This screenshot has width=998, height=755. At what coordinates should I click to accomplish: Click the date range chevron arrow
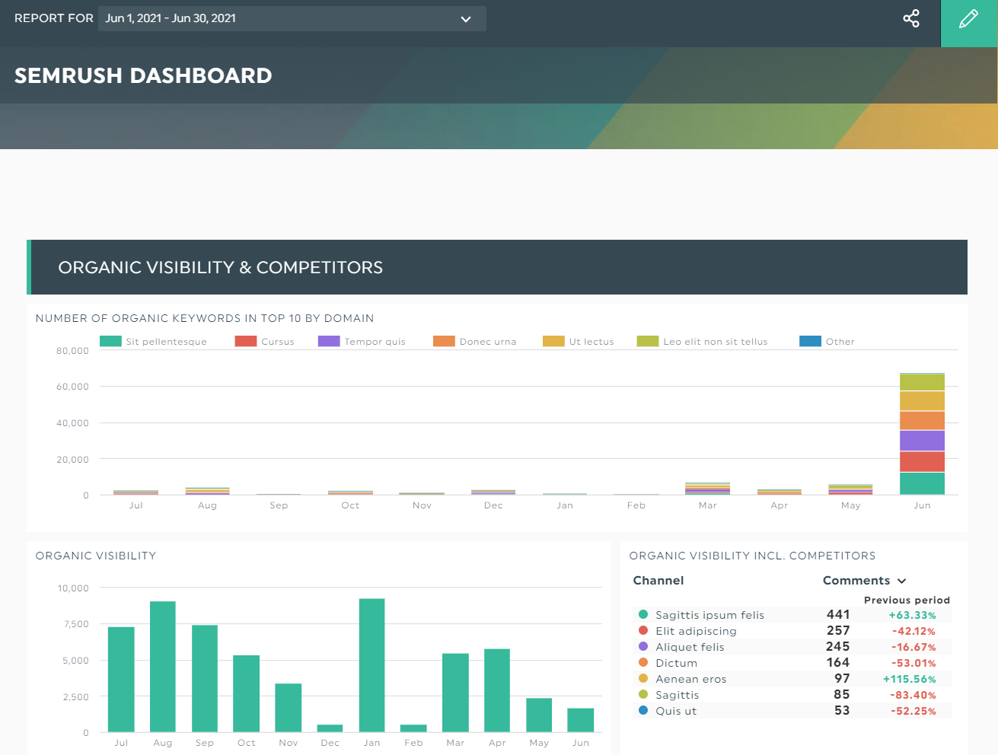[466, 19]
